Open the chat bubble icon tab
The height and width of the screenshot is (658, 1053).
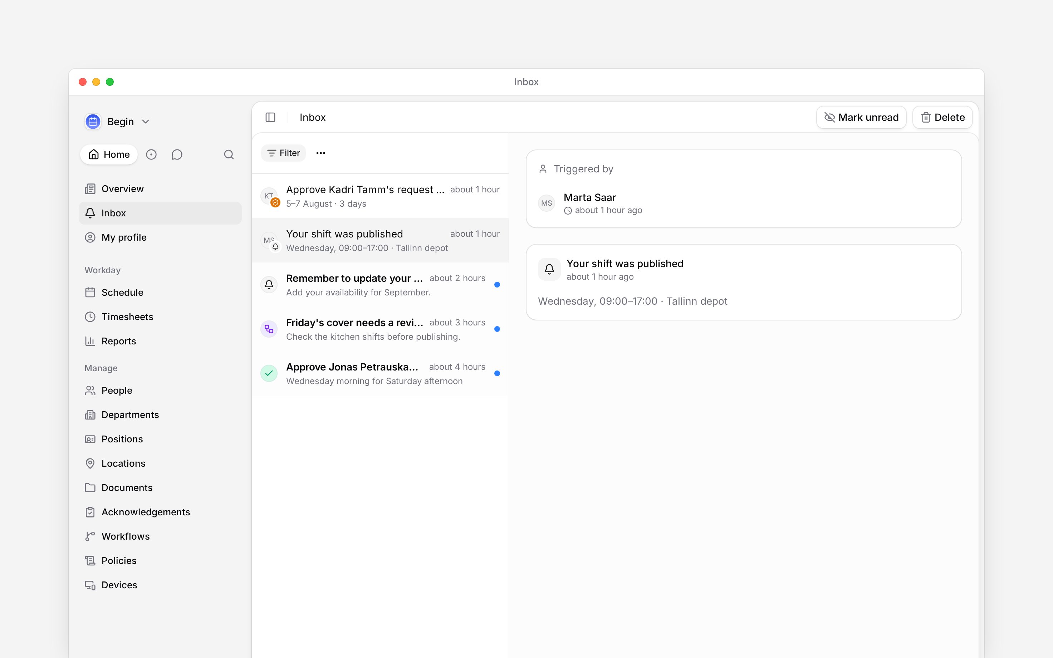[177, 154]
